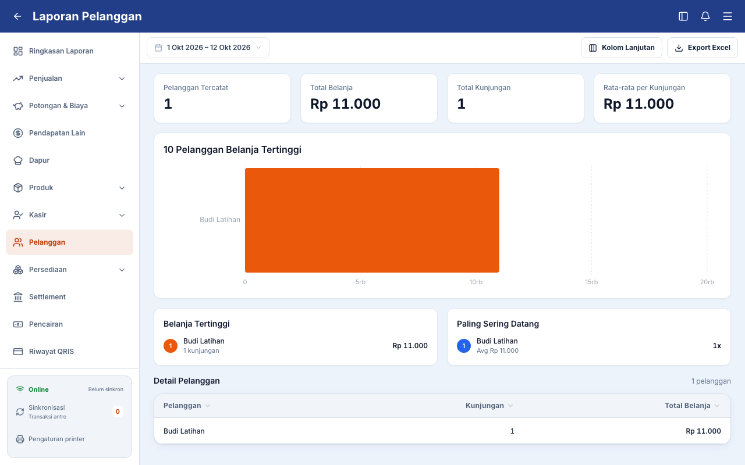Click the Settlement bank icon
Viewport: 745px width, 465px height.
(x=18, y=297)
